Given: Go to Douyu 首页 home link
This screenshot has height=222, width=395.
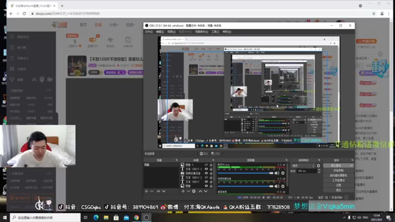Looking at the screenshot, I should (x=83, y=25).
